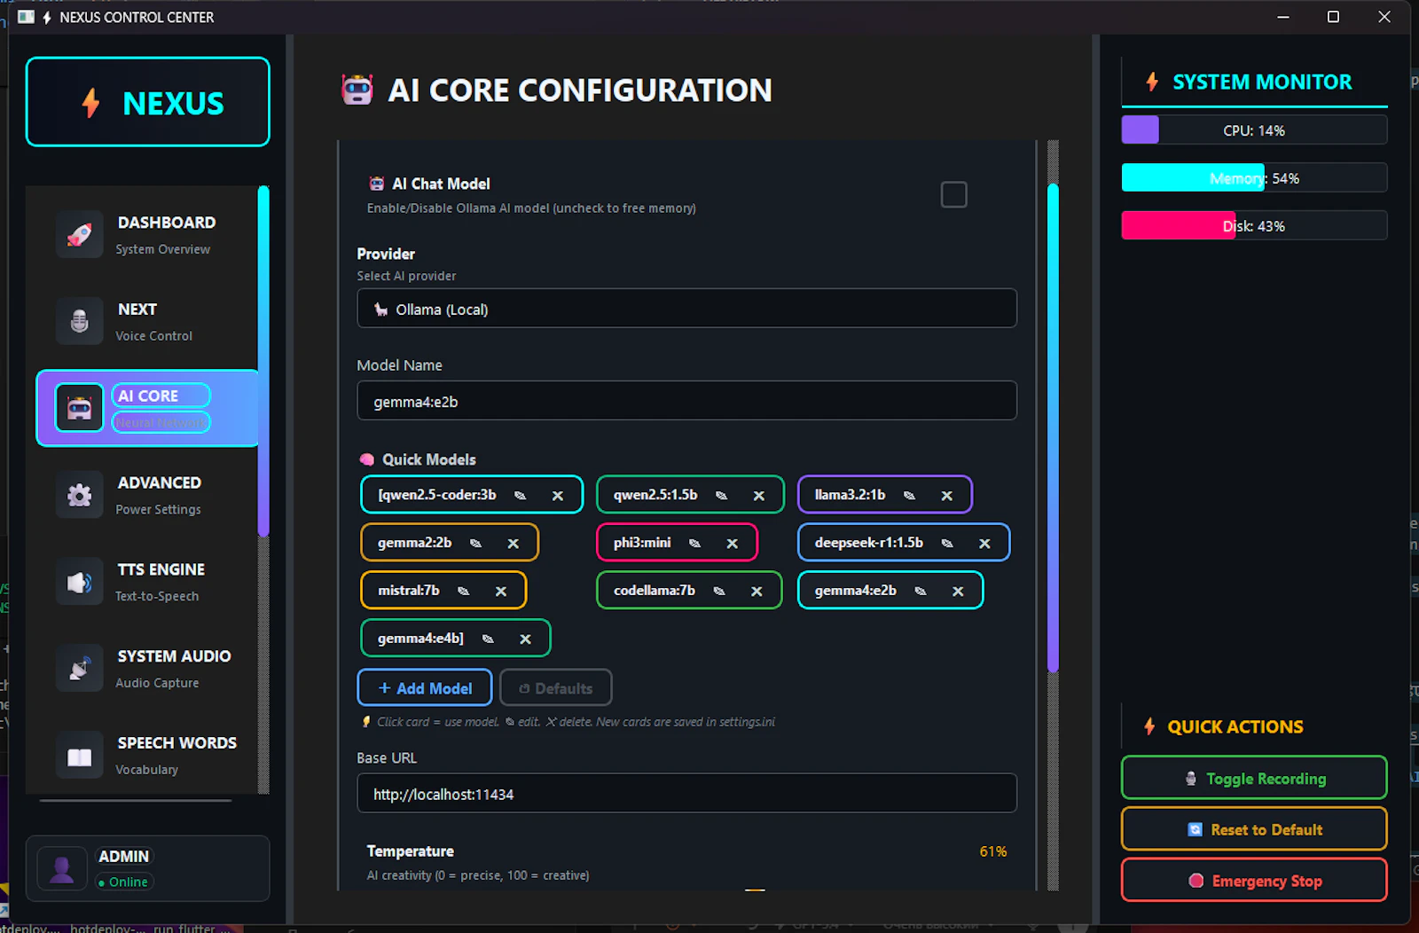
Task: Click the Speech Words book icon
Action: pos(80,756)
